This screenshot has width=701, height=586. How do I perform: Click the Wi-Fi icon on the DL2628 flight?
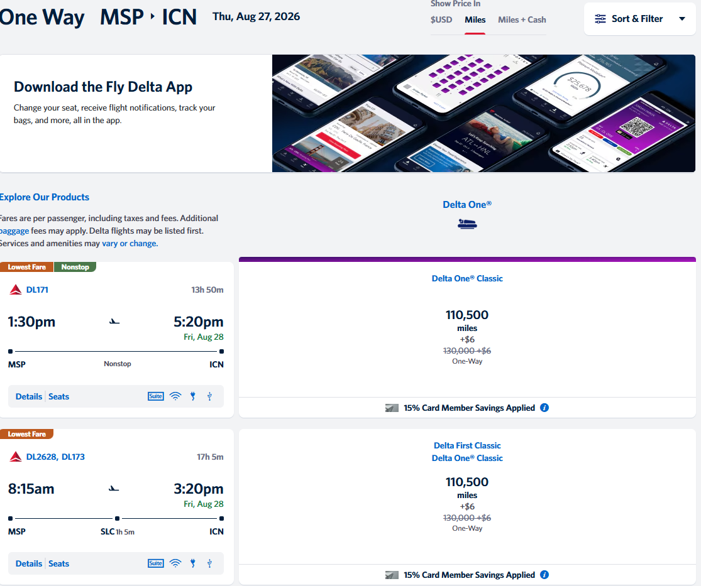pos(175,563)
